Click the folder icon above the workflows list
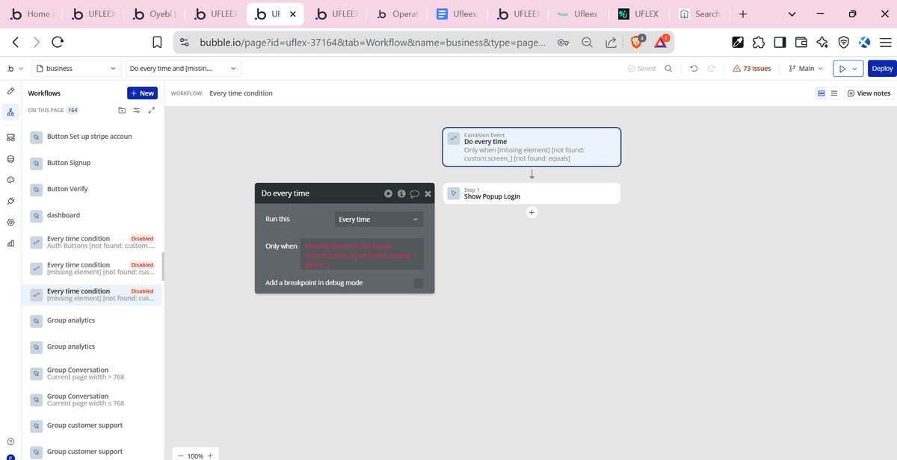The width and height of the screenshot is (897, 460). click(122, 110)
